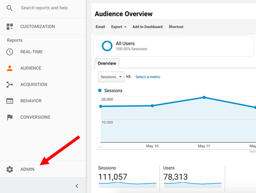This screenshot has height=193, width=256.
Task: Click the Admin gear icon
Action: pyautogui.click(x=10, y=169)
